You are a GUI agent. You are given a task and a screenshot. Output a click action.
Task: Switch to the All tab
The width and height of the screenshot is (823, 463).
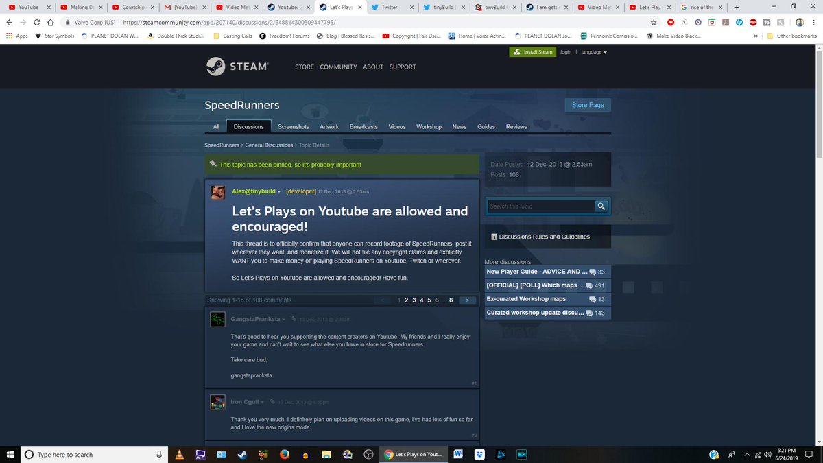point(216,126)
